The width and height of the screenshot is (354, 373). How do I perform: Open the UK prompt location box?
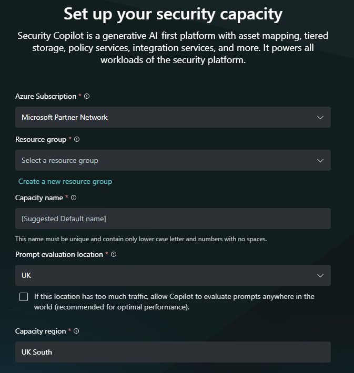pos(173,275)
